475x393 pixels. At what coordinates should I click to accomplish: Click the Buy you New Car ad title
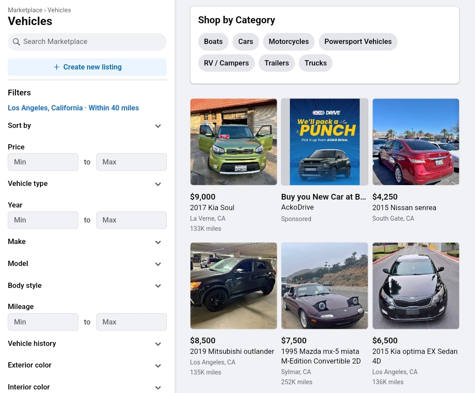click(x=324, y=197)
